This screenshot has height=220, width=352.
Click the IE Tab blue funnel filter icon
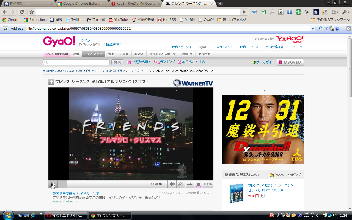tap(326, 29)
